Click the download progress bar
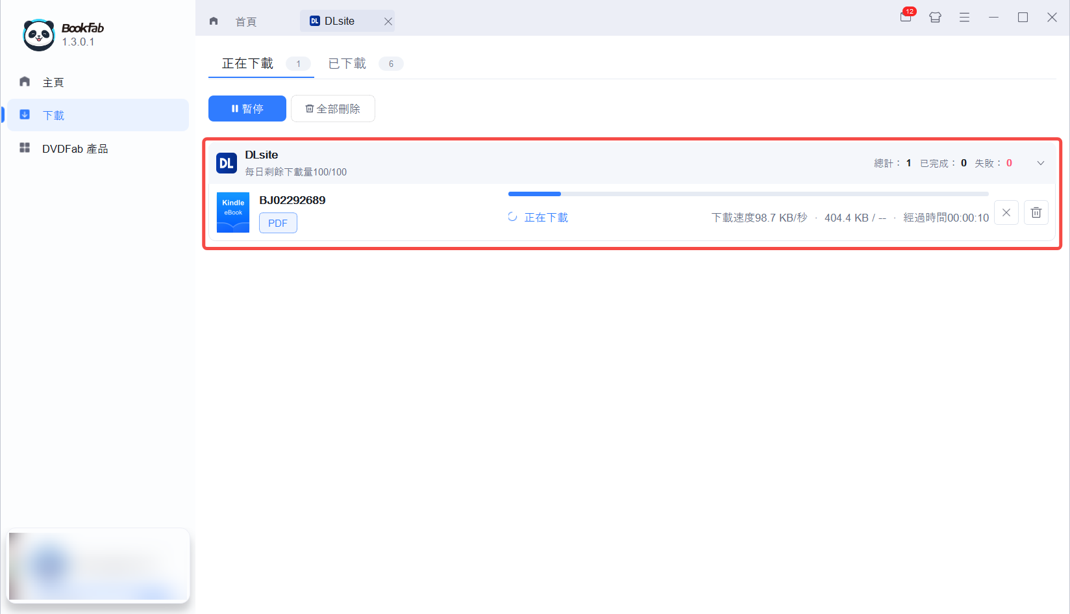 (x=748, y=194)
